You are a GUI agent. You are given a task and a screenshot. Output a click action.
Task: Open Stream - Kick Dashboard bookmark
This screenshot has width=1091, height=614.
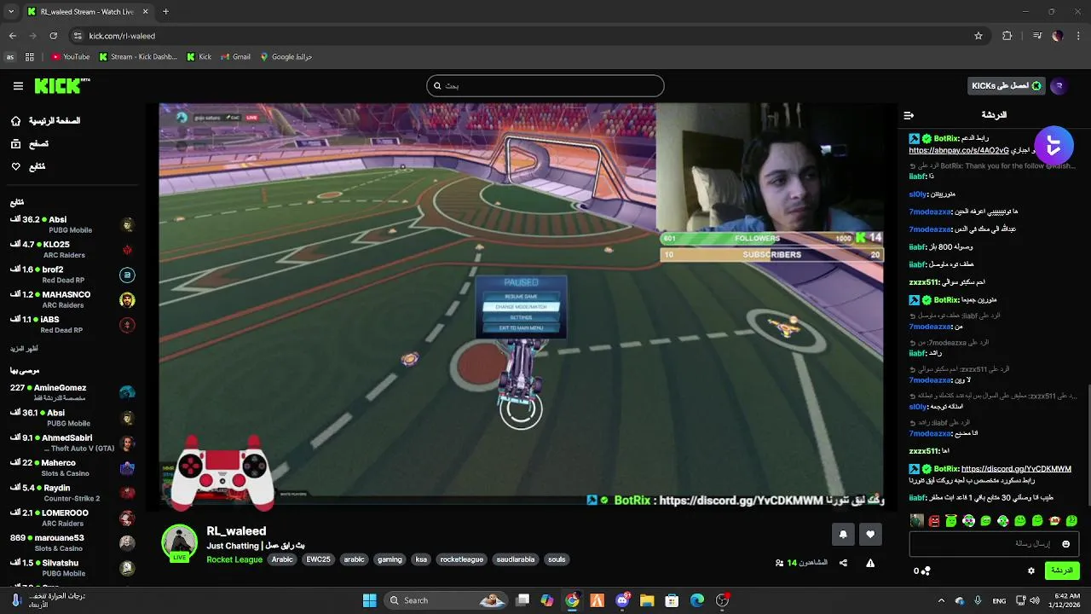click(138, 57)
